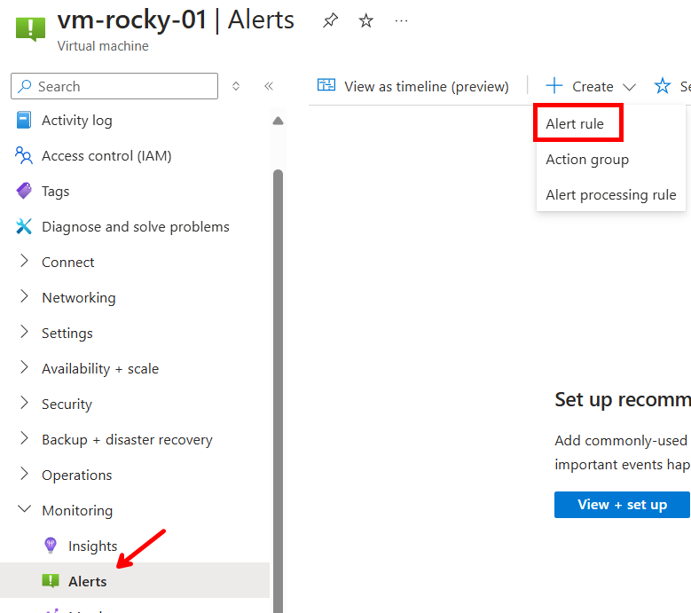Click the Virtual machine subtitle text
The image size is (691, 613).
click(x=103, y=46)
